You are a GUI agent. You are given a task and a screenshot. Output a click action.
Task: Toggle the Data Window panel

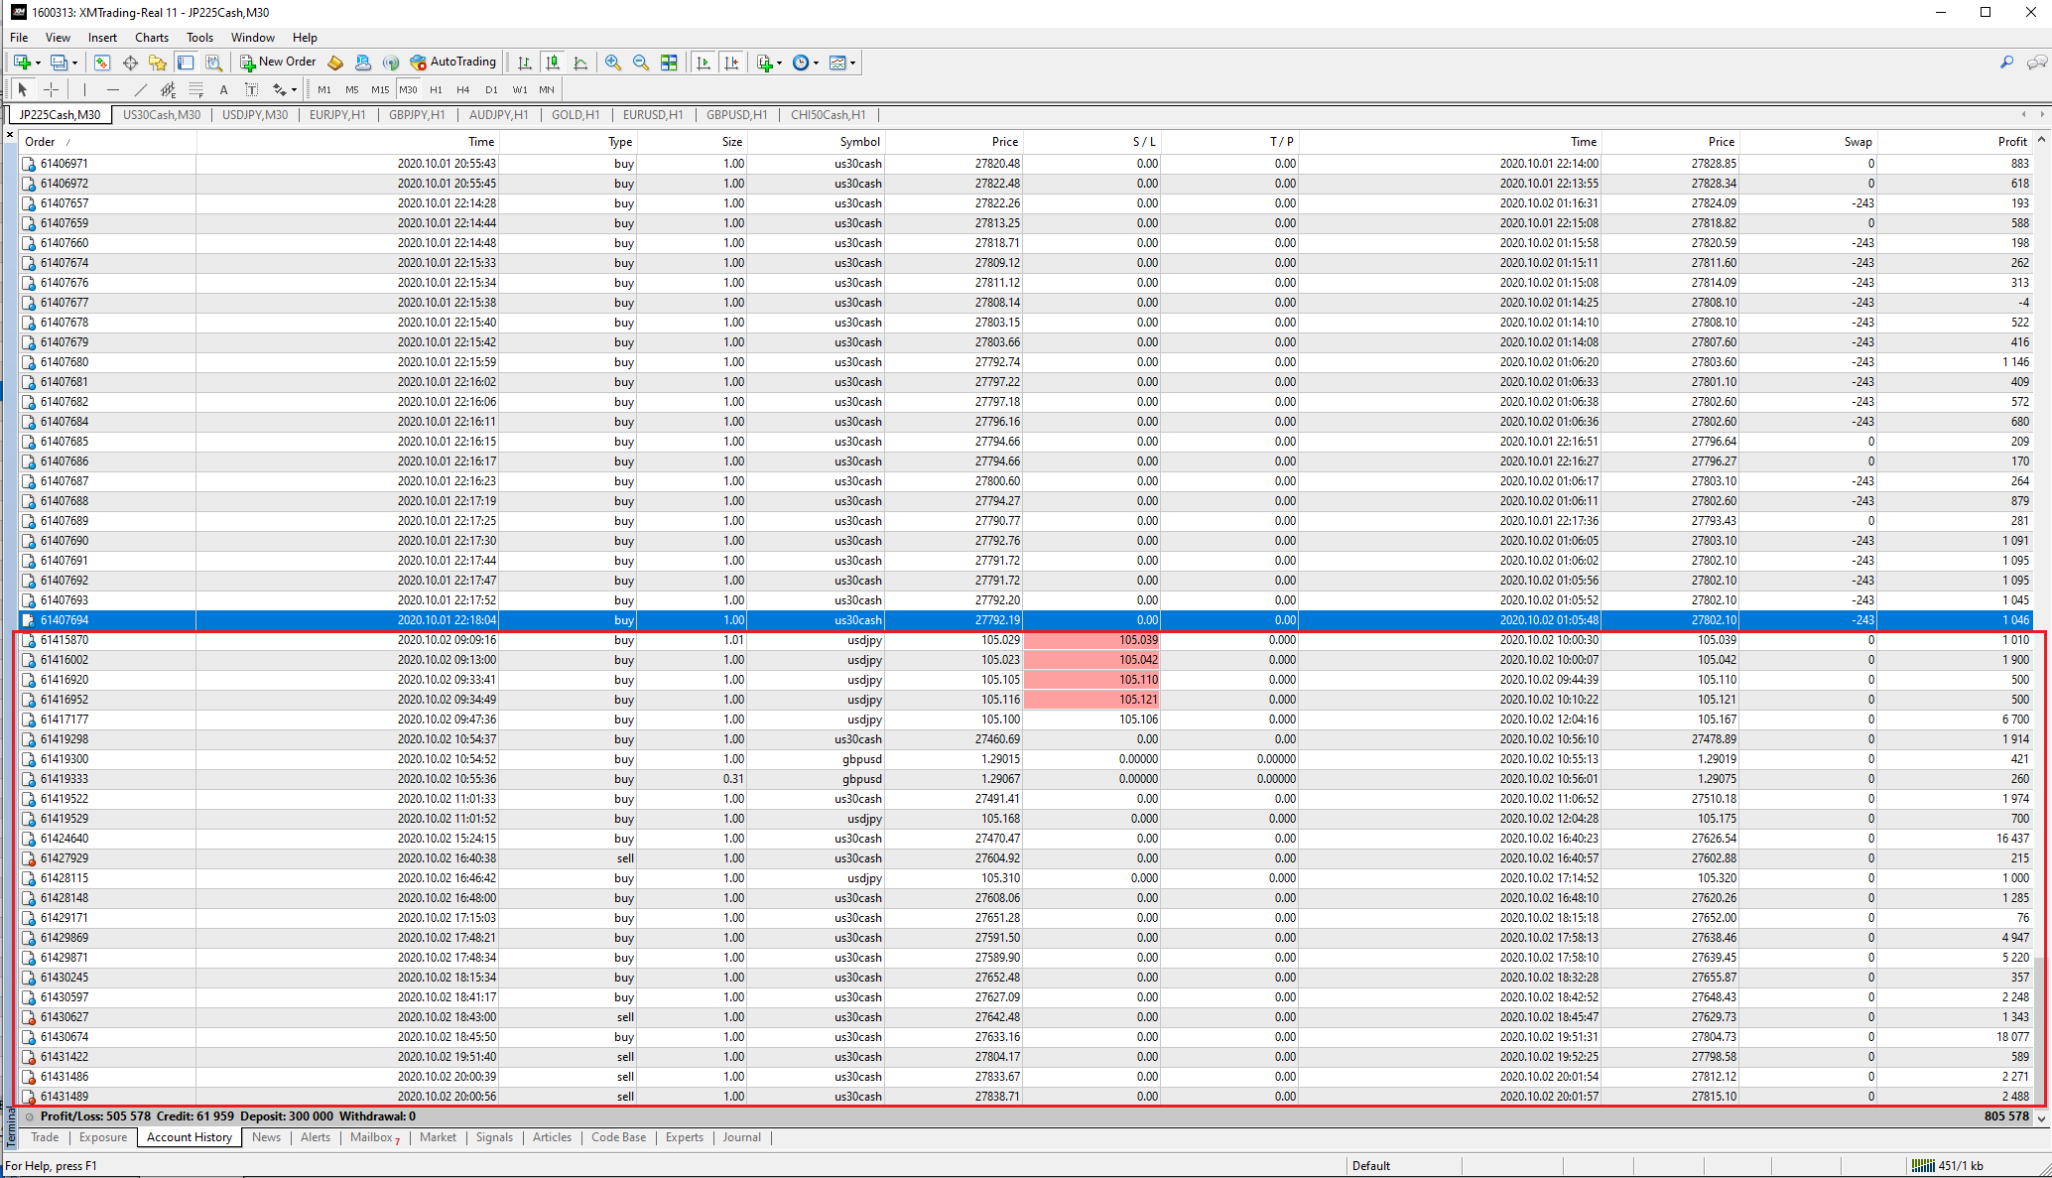pyautogui.click(x=130, y=63)
